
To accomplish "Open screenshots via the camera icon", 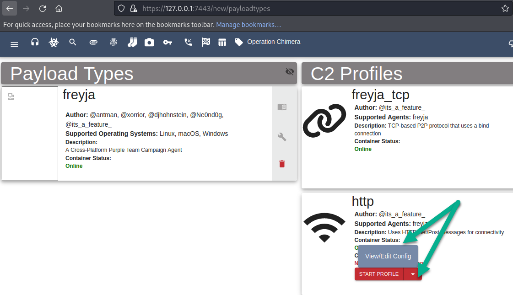I will [149, 43].
